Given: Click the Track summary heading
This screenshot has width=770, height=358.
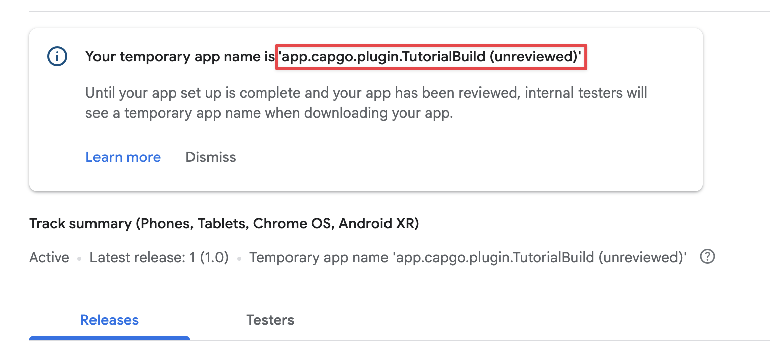Looking at the screenshot, I should click(224, 223).
